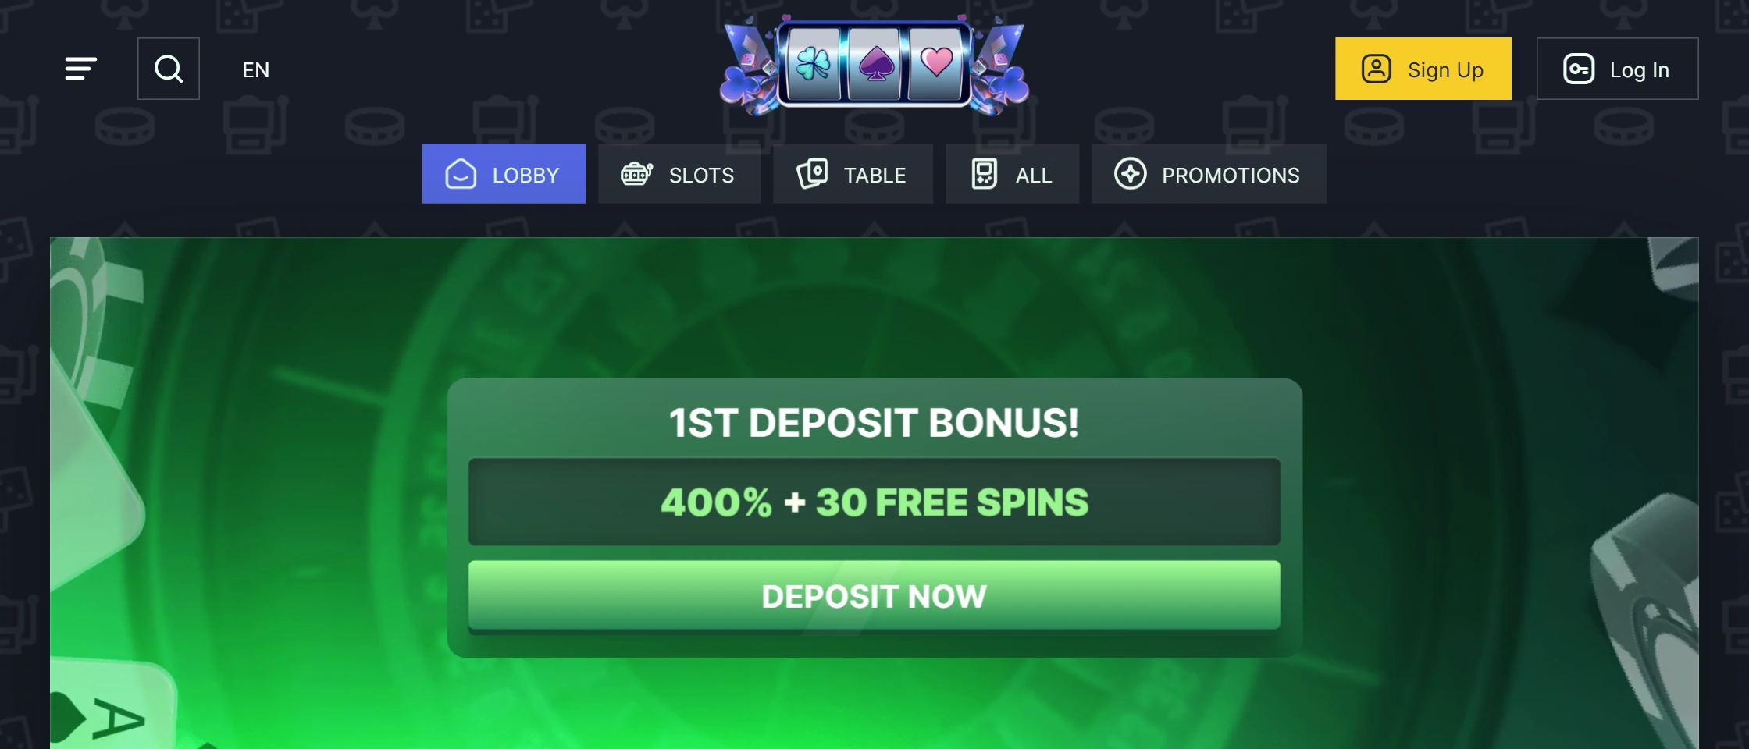Open the hamburger side menu
The width and height of the screenshot is (1749, 749).
(x=80, y=69)
